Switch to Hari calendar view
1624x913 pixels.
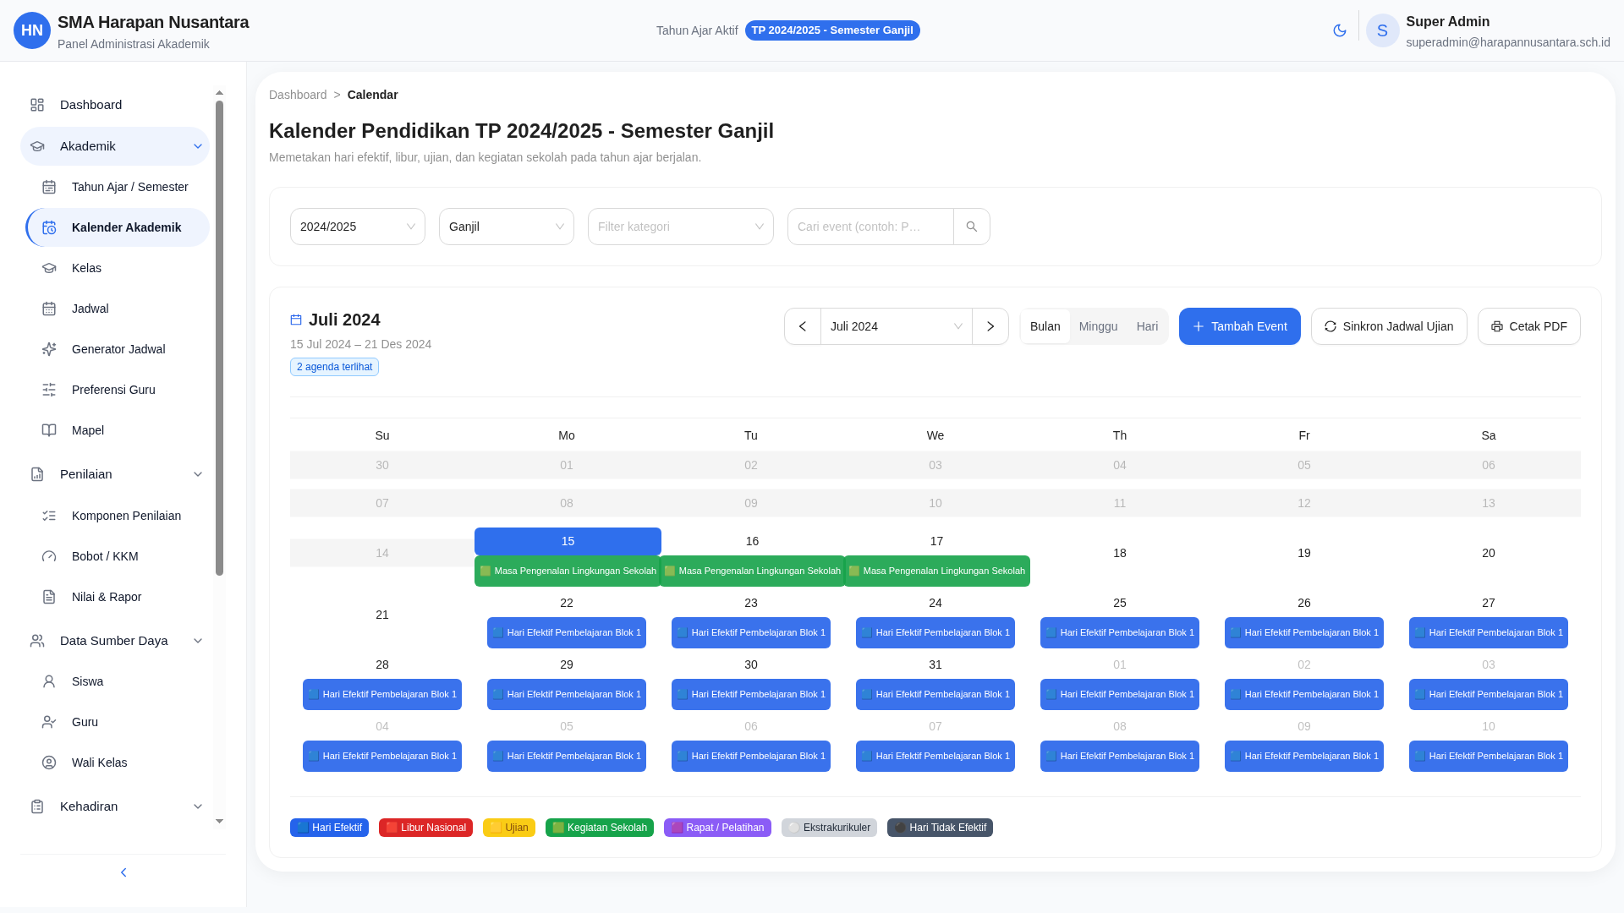pyautogui.click(x=1147, y=325)
